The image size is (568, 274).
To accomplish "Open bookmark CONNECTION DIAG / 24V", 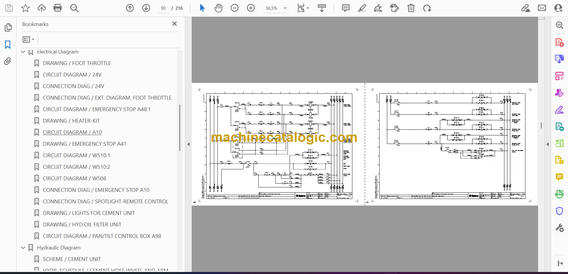I will (73, 86).
